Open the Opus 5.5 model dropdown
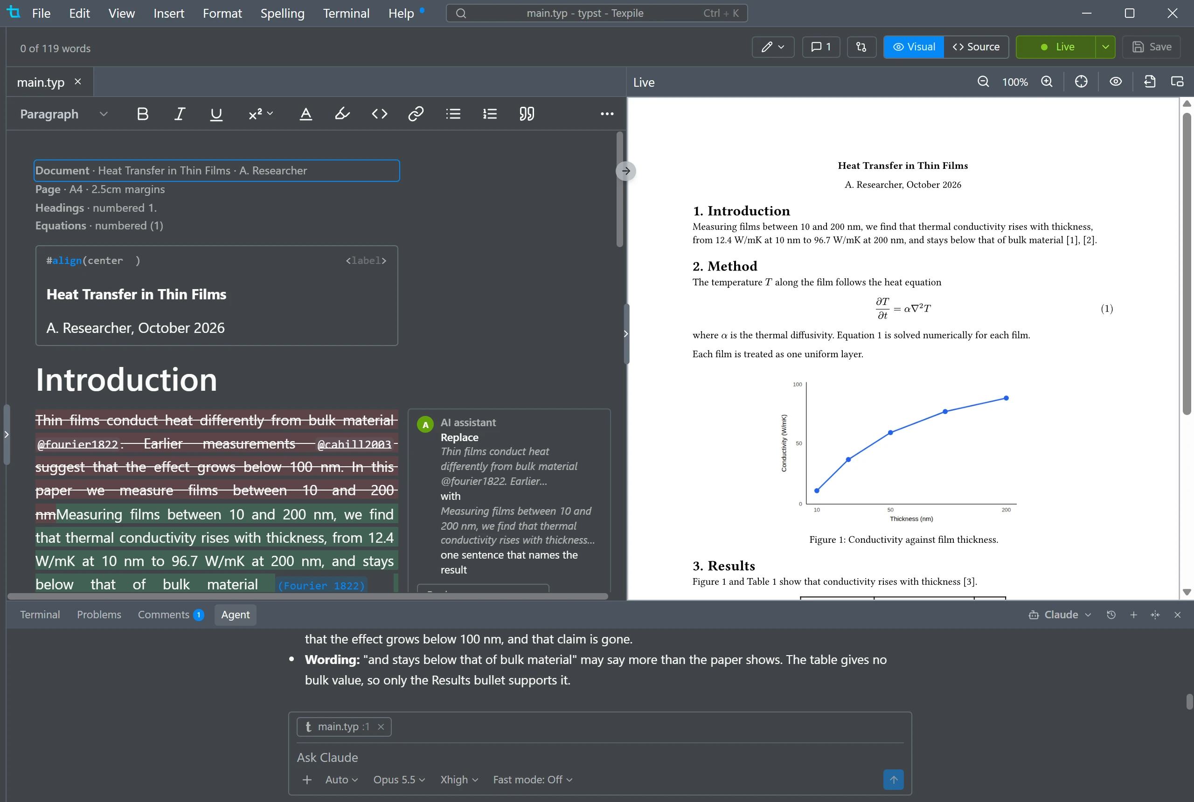The width and height of the screenshot is (1194, 802). [x=399, y=780]
